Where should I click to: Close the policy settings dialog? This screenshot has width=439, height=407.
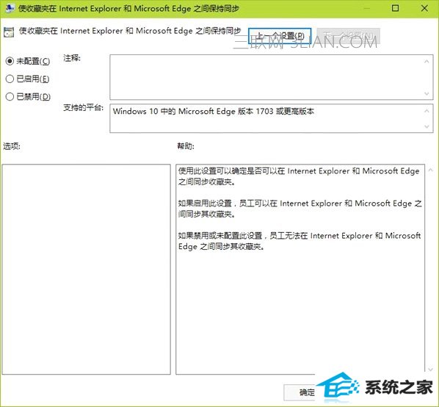click(424, 8)
